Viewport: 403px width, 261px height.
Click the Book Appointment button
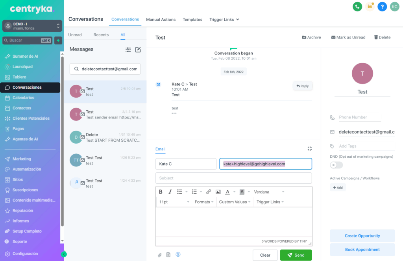pyautogui.click(x=362, y=250)
